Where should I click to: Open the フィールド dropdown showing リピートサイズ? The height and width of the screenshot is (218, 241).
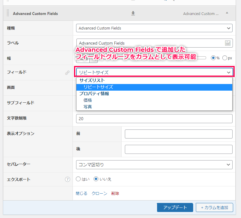tap(154, 72)
